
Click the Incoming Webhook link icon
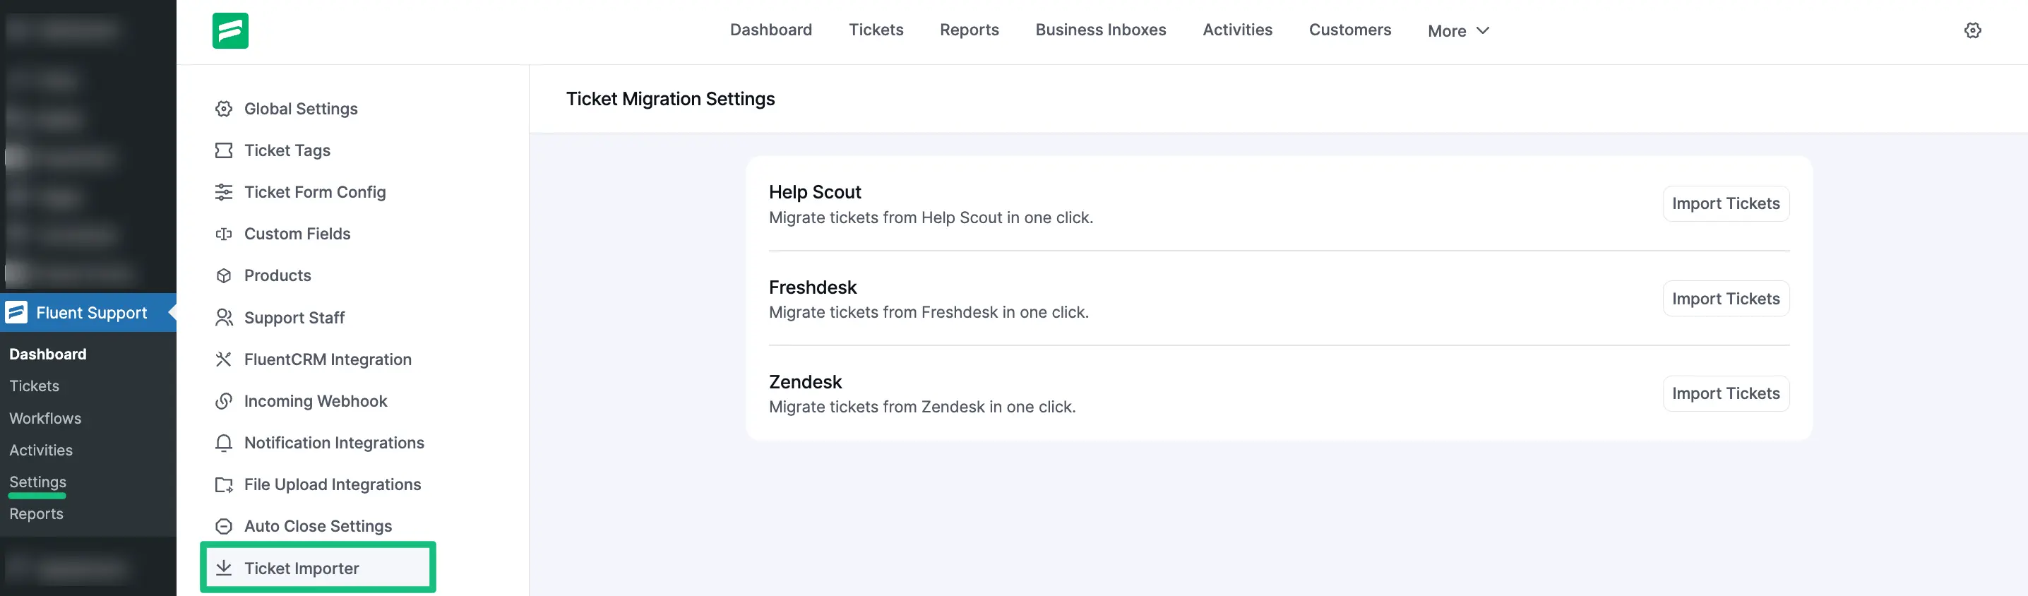[x=225, y=400]
